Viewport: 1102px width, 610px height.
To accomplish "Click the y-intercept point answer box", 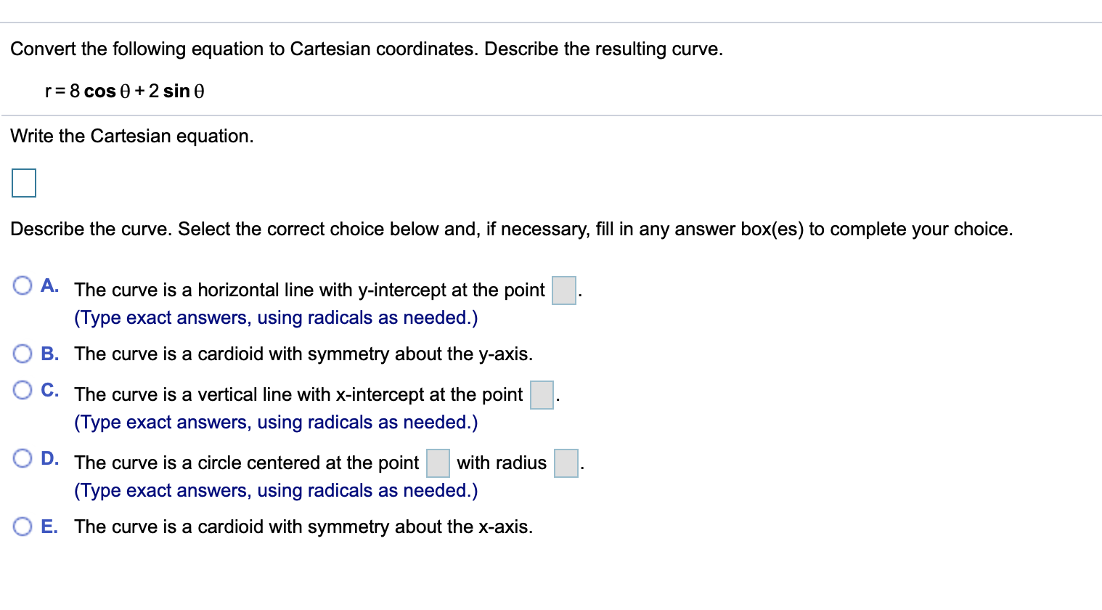I will (564, 290).
